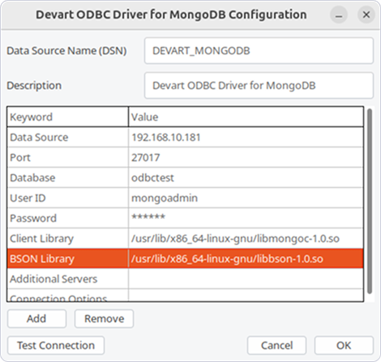This screenshot has width=381, height=362.
Task: Cancel the configuration dialog
Action: (x=276, y=346)
